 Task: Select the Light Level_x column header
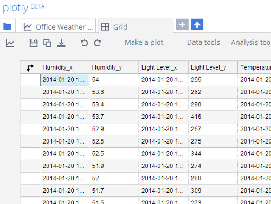(x=164, y=67)
